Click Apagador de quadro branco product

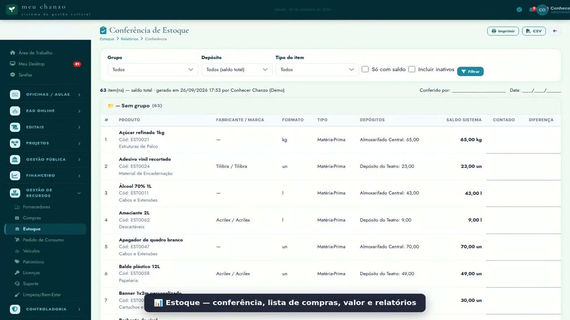[x=151, y=240]
